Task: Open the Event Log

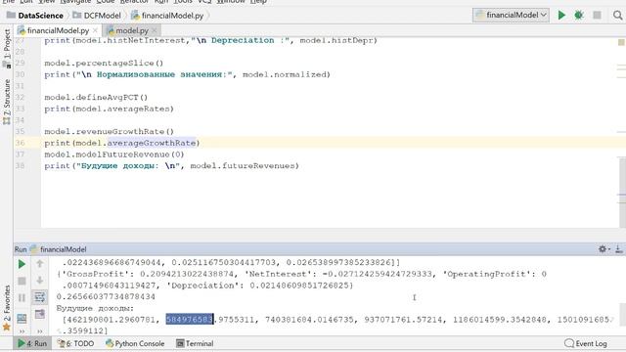Action: 586,343
